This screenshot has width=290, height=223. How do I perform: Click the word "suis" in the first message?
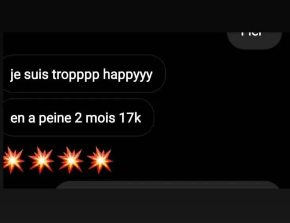(x=36, y=75)
